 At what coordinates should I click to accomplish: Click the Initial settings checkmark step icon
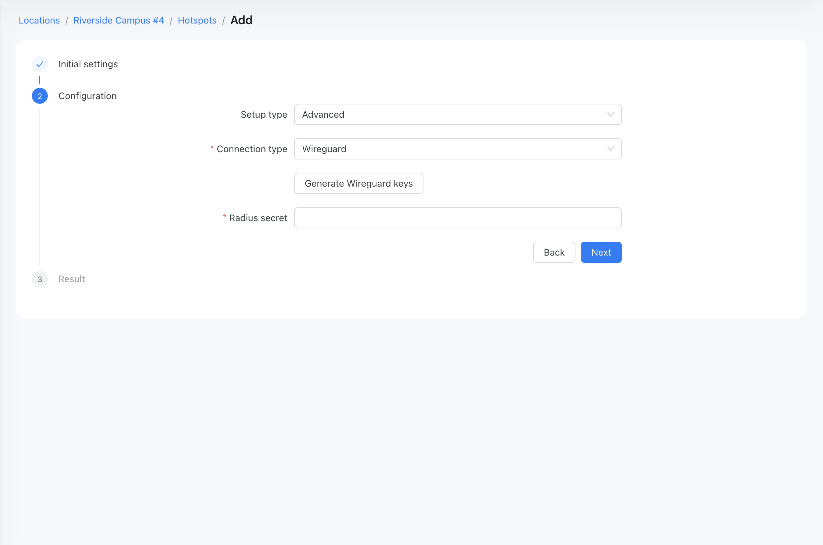(x=39, y=64)
